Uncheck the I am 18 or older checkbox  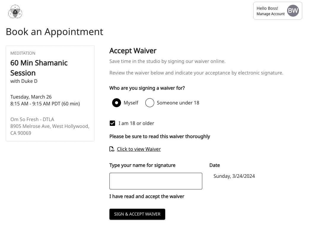(x=112, y=123)
